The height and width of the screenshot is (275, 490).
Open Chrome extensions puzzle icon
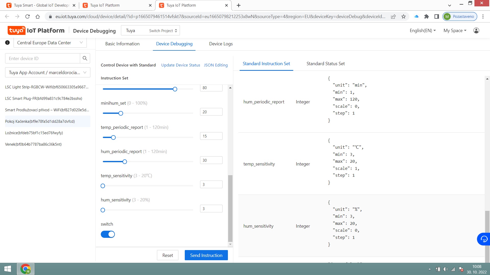click(x=426, y=17)
